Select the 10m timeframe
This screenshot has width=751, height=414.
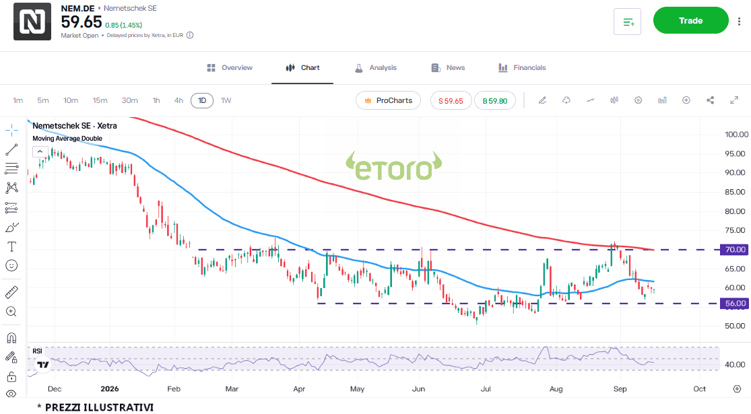(71, 100)
